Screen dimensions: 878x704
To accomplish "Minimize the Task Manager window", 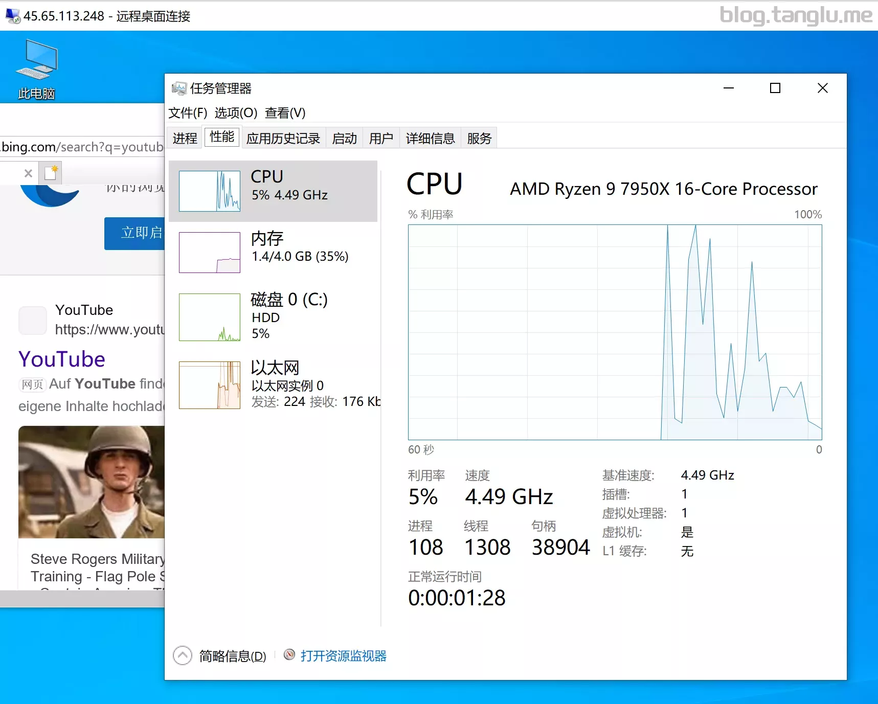I will click(x=729, y=88).
